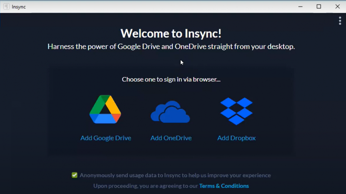Select the Add OneDrive link
Viewport: 346px width, 194px height.
(x=171, y=138)
